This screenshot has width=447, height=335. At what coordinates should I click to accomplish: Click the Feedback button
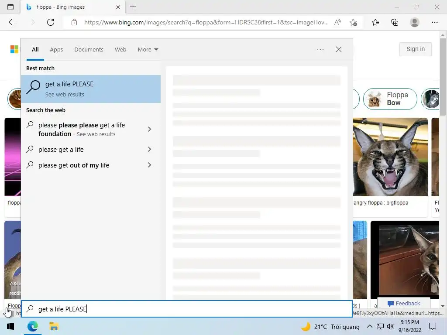(x=404, y=304)
